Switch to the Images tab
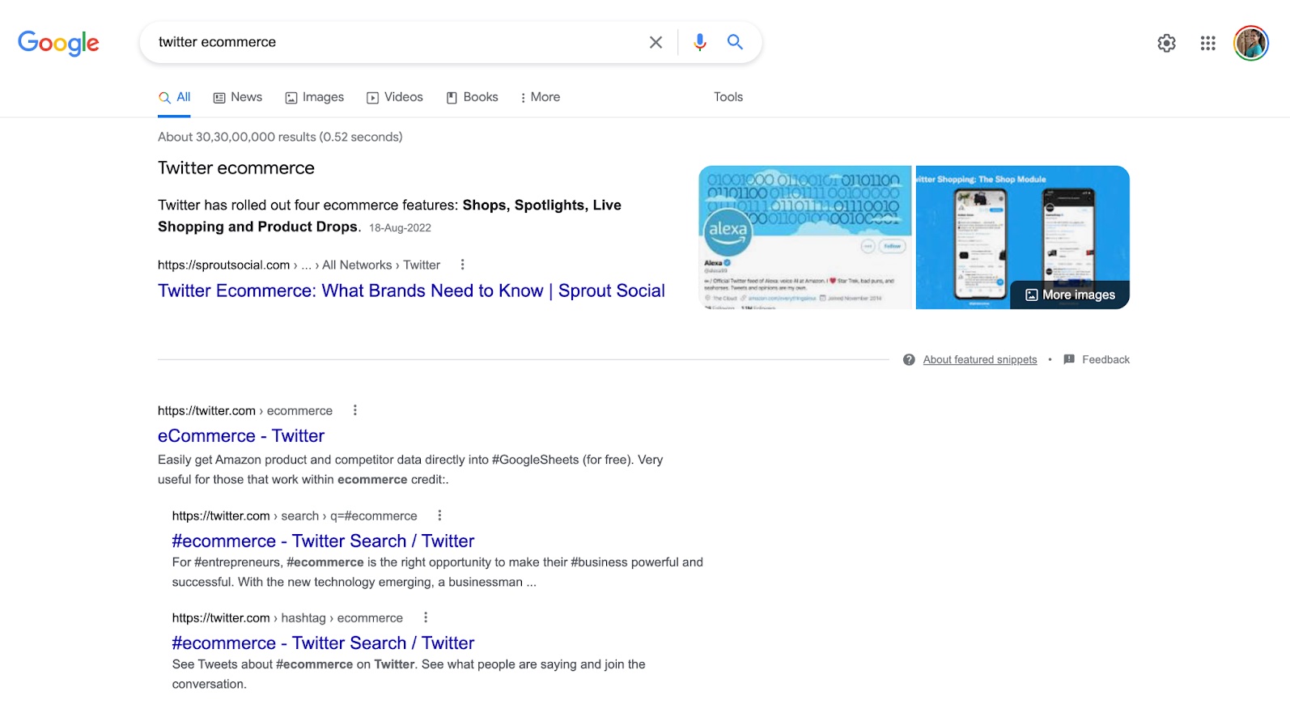The height and width of the screenshot is (704, 1290). coord(315,97)
